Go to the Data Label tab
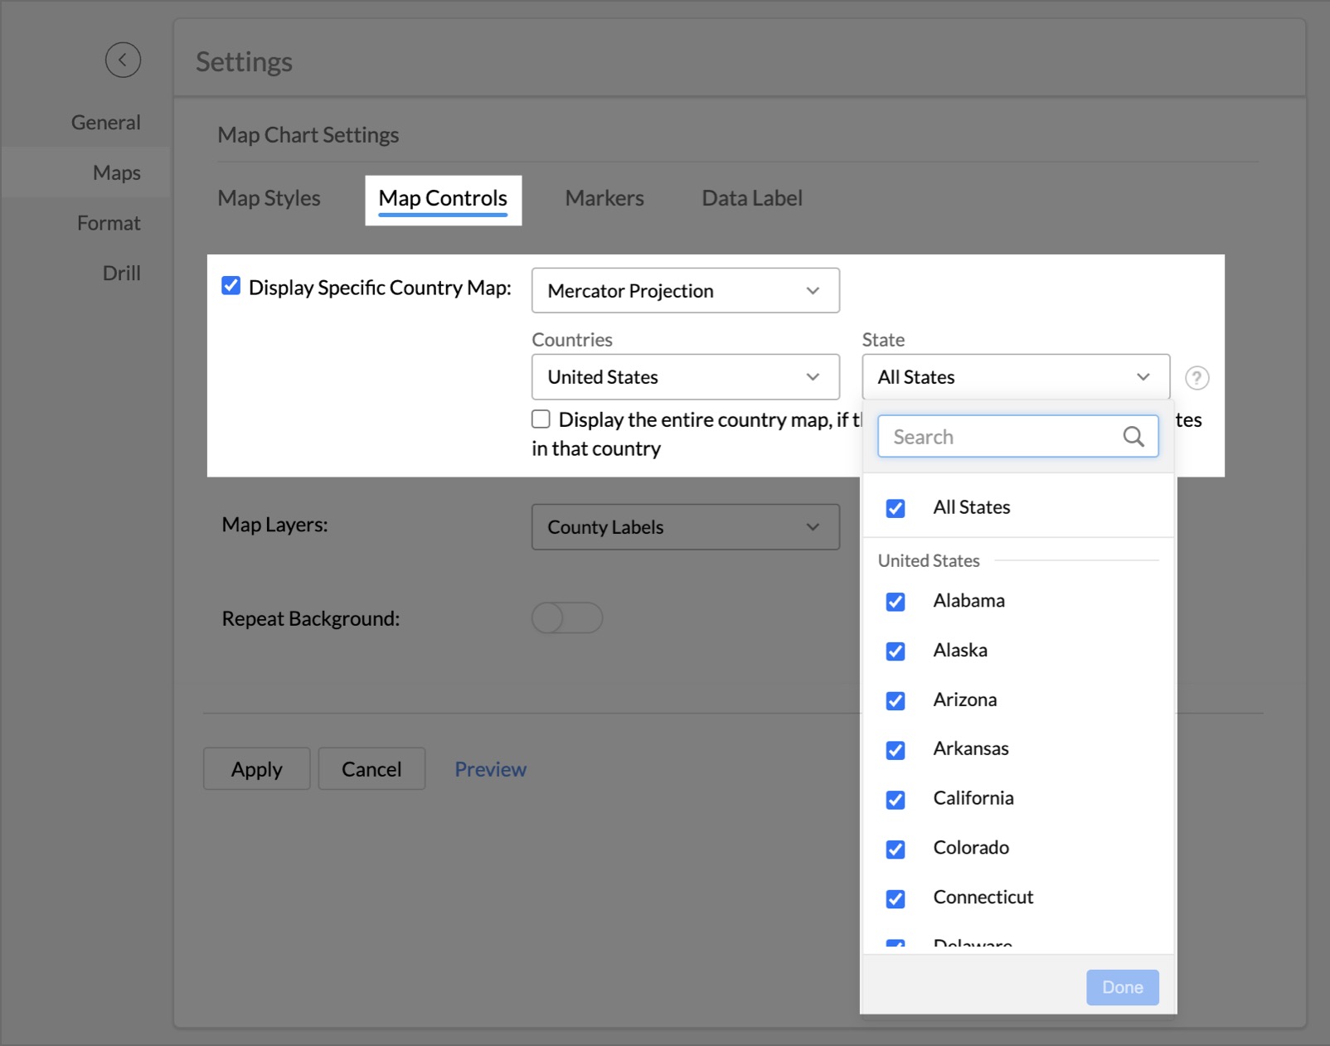This screenshot has width=1330, height=1046. (x=752, y=199)
